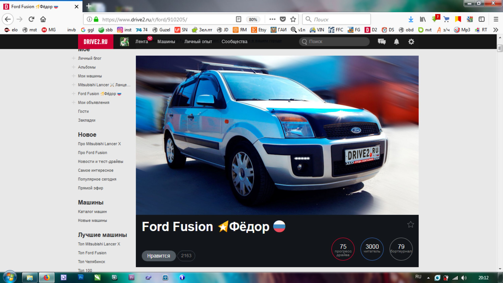Expand 'Мои машины' plus icon
Image resolution: width=503 pixels, height=283 pixels.
(x=74, y=76)
